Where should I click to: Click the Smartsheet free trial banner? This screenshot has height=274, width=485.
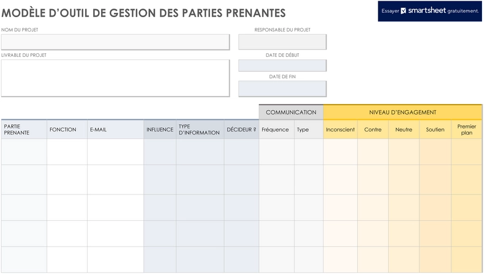430,11
